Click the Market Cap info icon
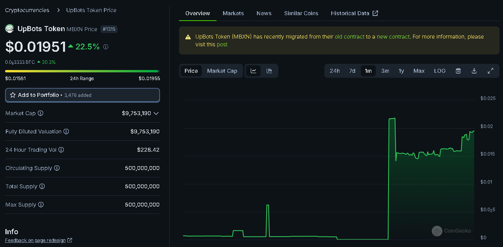 pyautogui.click(x=40, y=113)
